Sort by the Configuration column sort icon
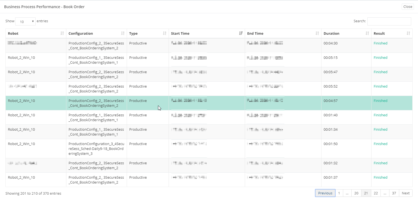 tap(123, 33)
